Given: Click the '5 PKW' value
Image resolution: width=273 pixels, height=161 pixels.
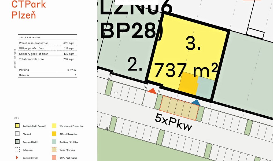Looking at the screenshot, I should coord(72,70).
